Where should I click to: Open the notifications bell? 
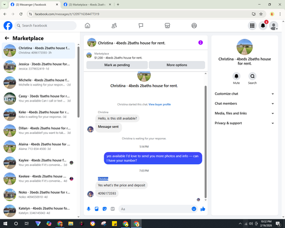pos(263,26)
